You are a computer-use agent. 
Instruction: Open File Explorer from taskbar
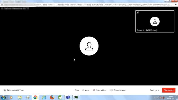click(x=20, y=97)
